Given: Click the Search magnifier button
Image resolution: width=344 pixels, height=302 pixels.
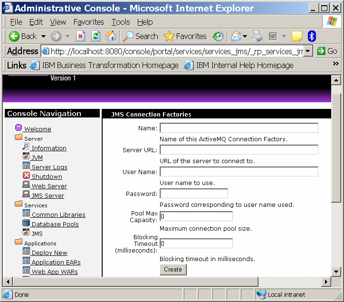Looking at the screenshot, I should (140, 36).
